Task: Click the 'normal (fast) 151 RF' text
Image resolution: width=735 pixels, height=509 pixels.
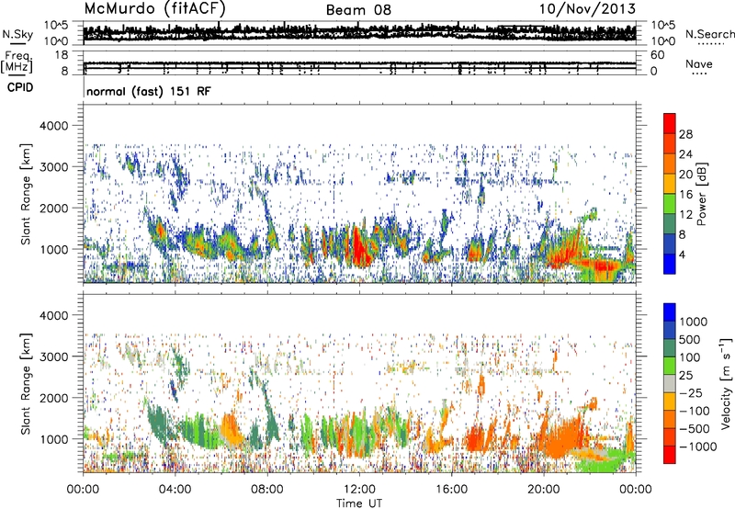Action: 149,91
